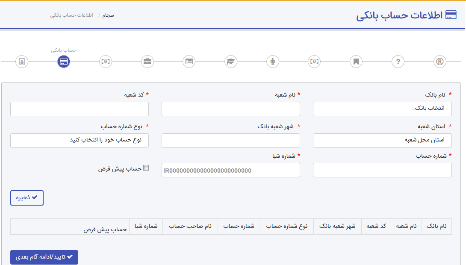The height and width of the screenshot is (265, 466).
Task: Select the person step icon in the stepper
Action: tap(272, 62)
